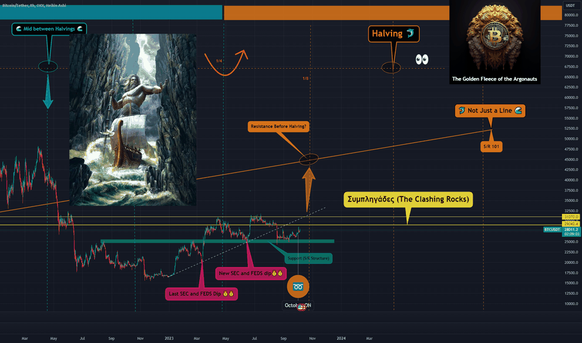The width and height of the screenshot is (582, 343).
Task: Select the teal horizontal support zone rectangle
Action: pos(217,241)
